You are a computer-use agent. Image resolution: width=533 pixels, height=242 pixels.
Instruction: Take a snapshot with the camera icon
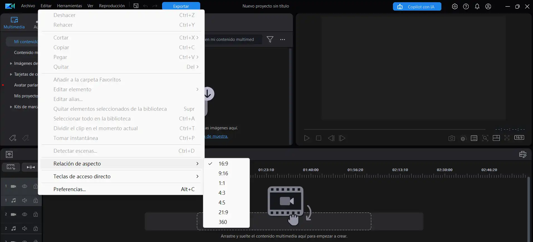pos(451,138)
